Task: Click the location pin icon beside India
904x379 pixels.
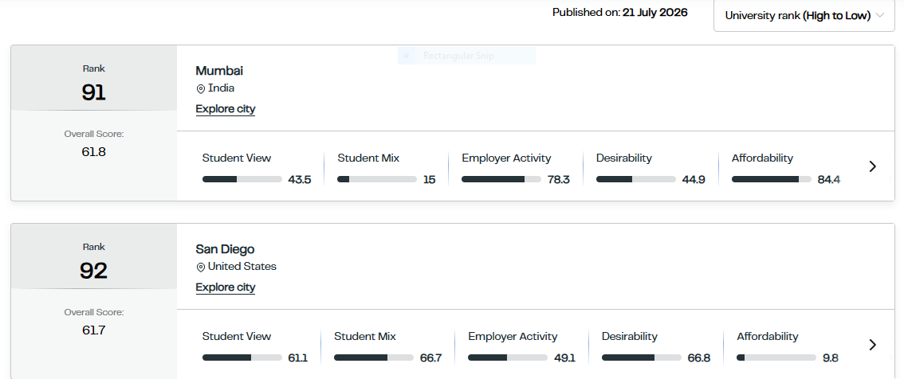Action: (201, 88)
